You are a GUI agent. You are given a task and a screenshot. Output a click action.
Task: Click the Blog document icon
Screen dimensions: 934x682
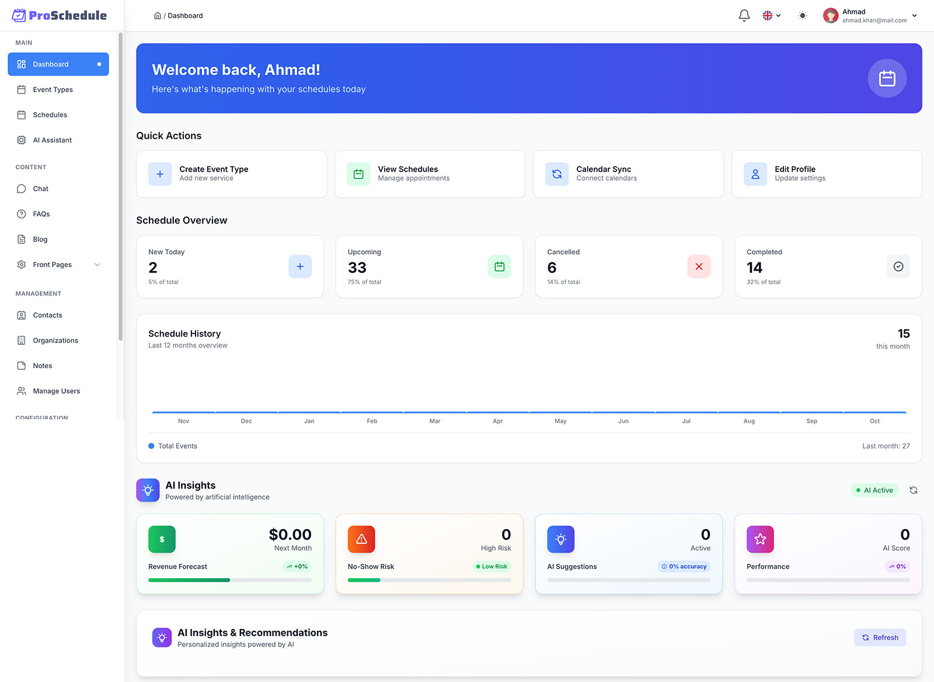(22, 239)
